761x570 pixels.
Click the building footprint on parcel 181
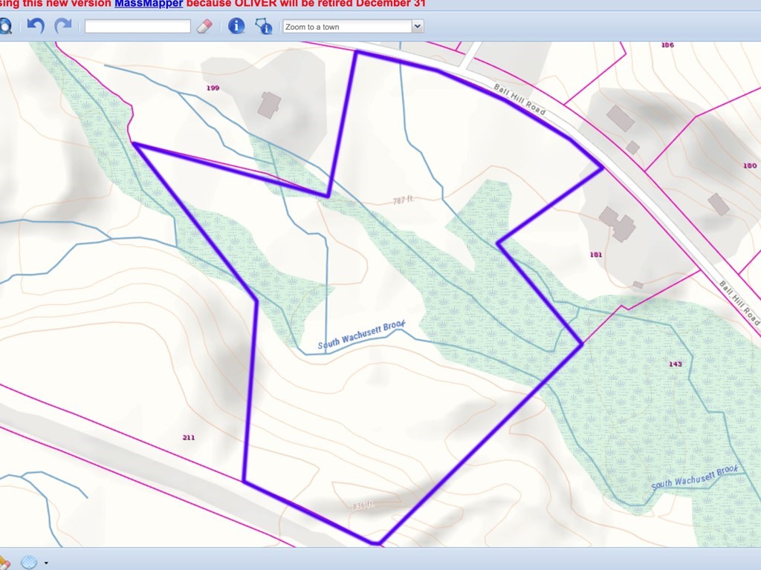pyautogui.click(x=616, y=223)
